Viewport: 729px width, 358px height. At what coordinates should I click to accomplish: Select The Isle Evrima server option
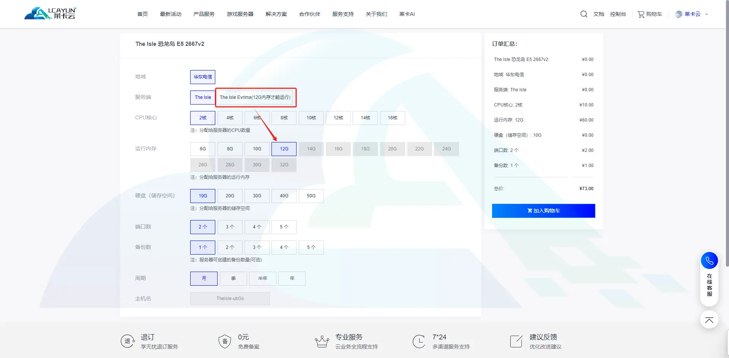point(255,97)
